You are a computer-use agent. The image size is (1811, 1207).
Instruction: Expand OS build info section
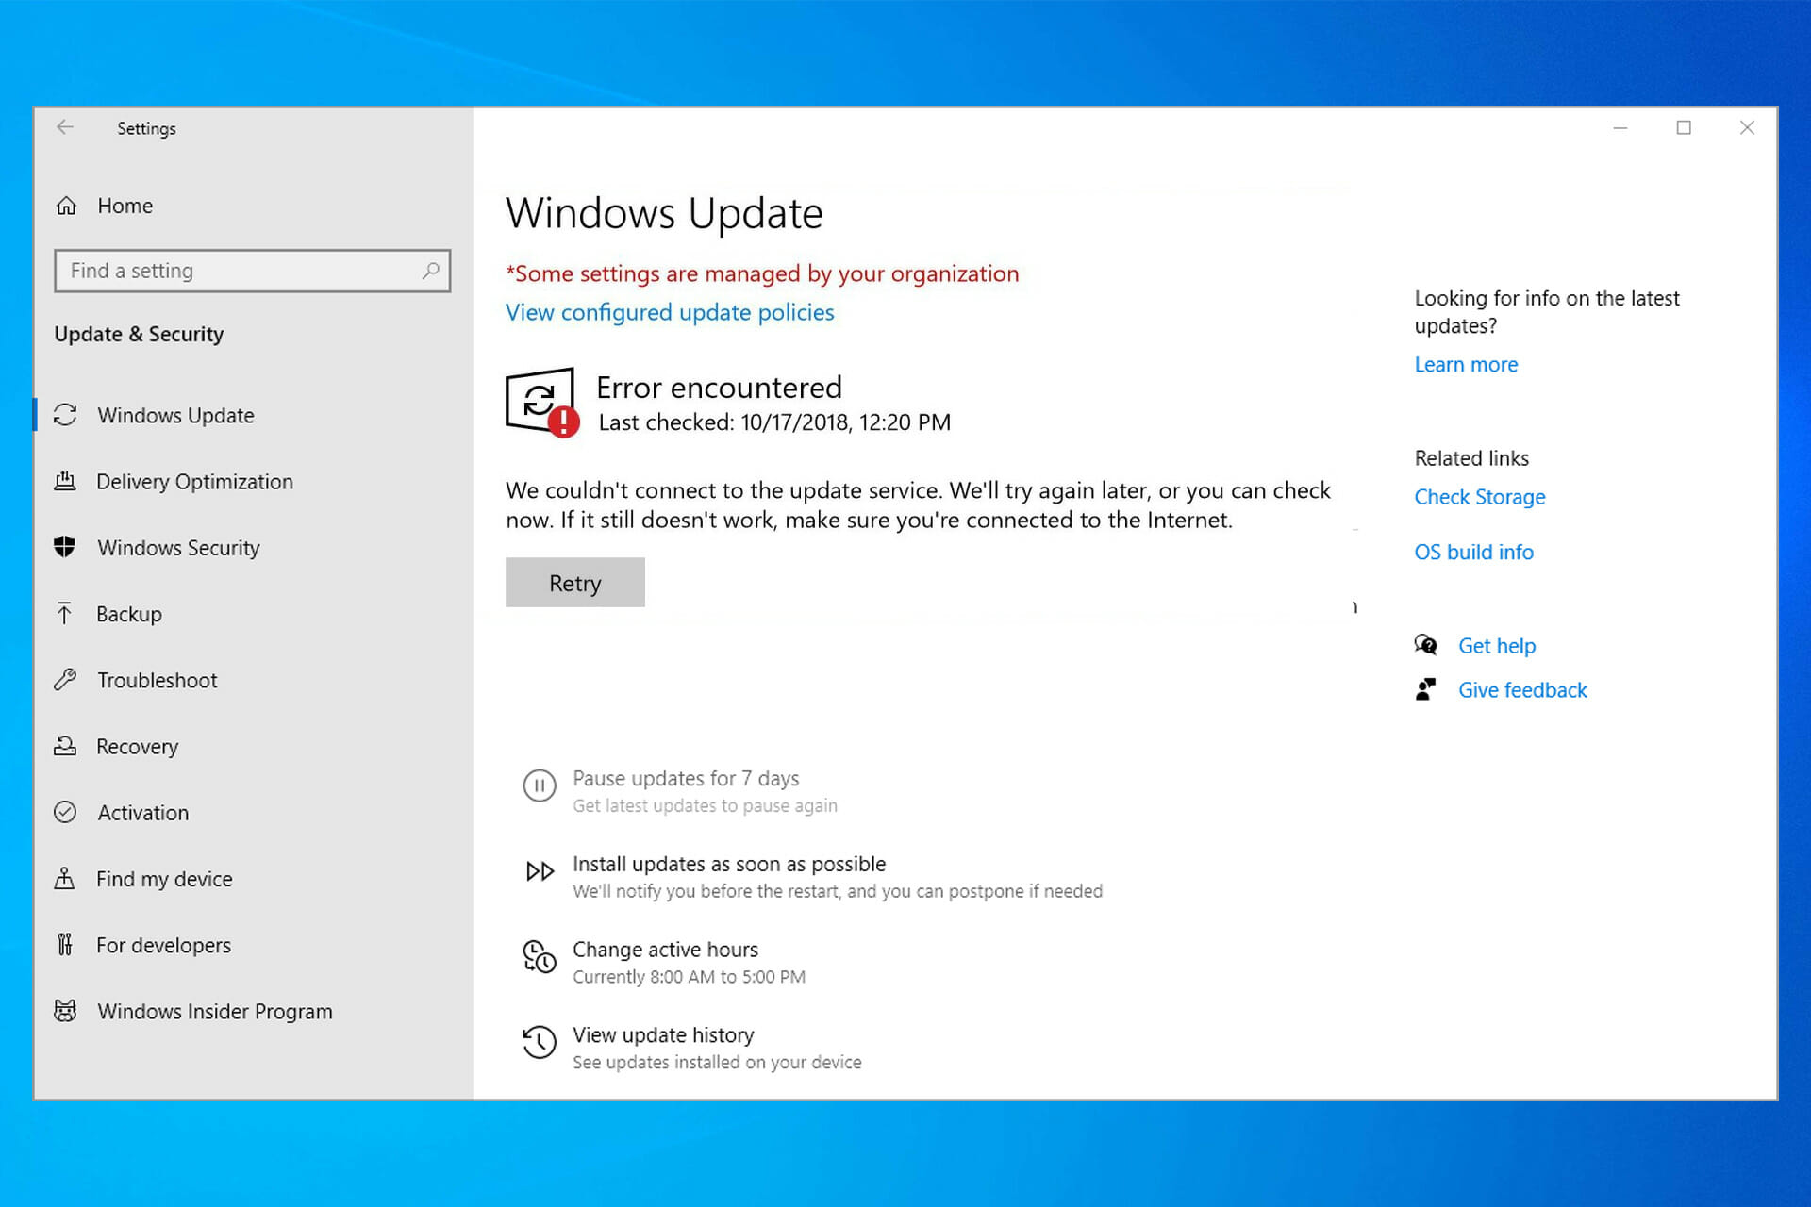click(x=1472, y=551)
